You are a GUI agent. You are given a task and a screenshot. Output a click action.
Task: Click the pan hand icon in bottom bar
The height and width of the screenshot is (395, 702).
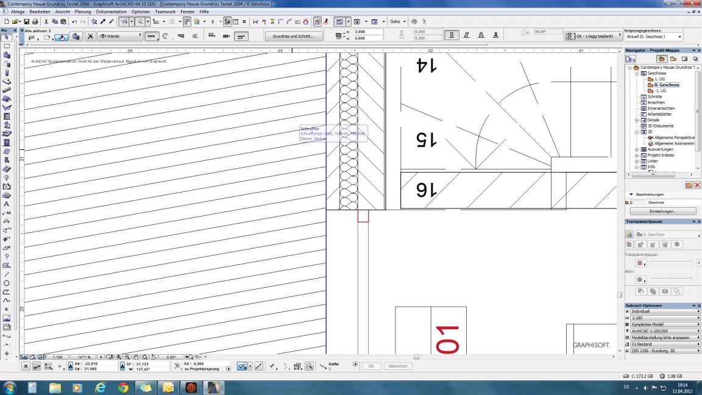pyautogui.click(x=136, y=357)
